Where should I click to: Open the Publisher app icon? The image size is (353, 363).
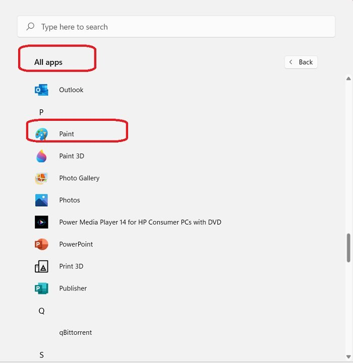pos(41,288)
